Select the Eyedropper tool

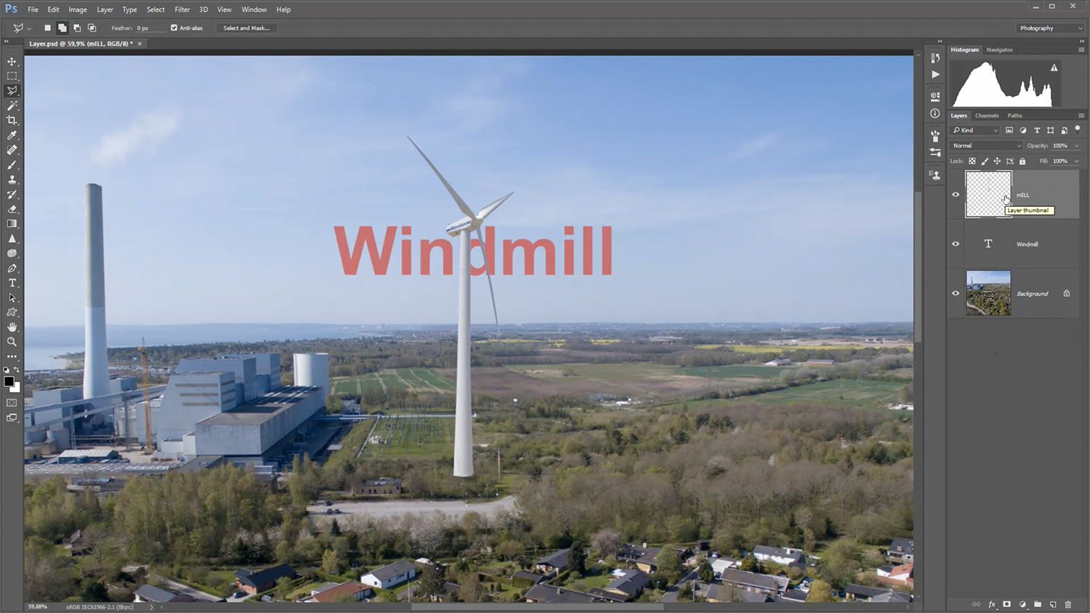coord(12,136)
